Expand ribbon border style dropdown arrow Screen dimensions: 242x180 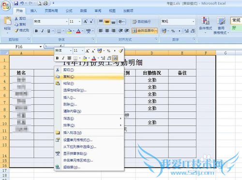click(x=63, y=31)
